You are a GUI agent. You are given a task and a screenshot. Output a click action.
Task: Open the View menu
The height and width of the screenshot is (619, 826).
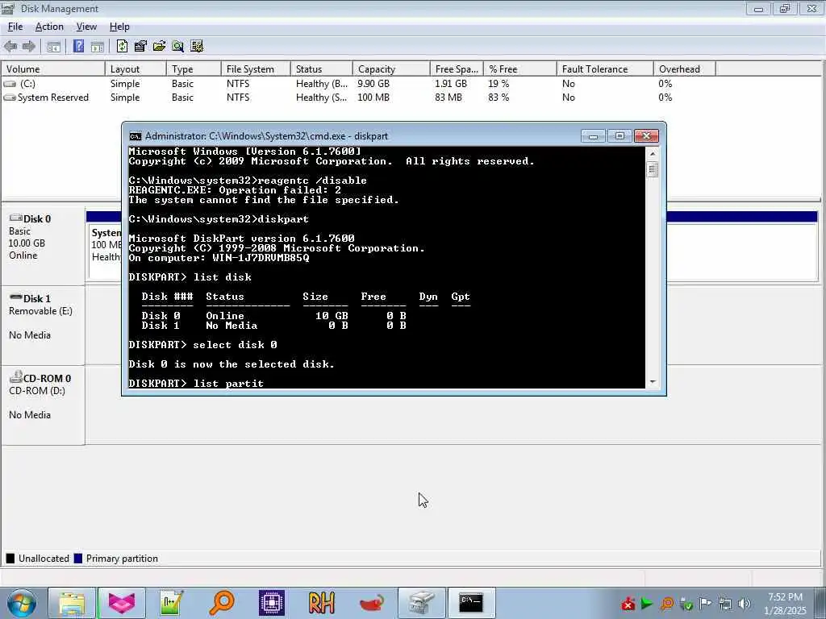coord(86,27)
